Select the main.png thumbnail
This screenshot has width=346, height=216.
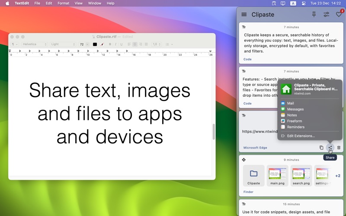point(277,175)
